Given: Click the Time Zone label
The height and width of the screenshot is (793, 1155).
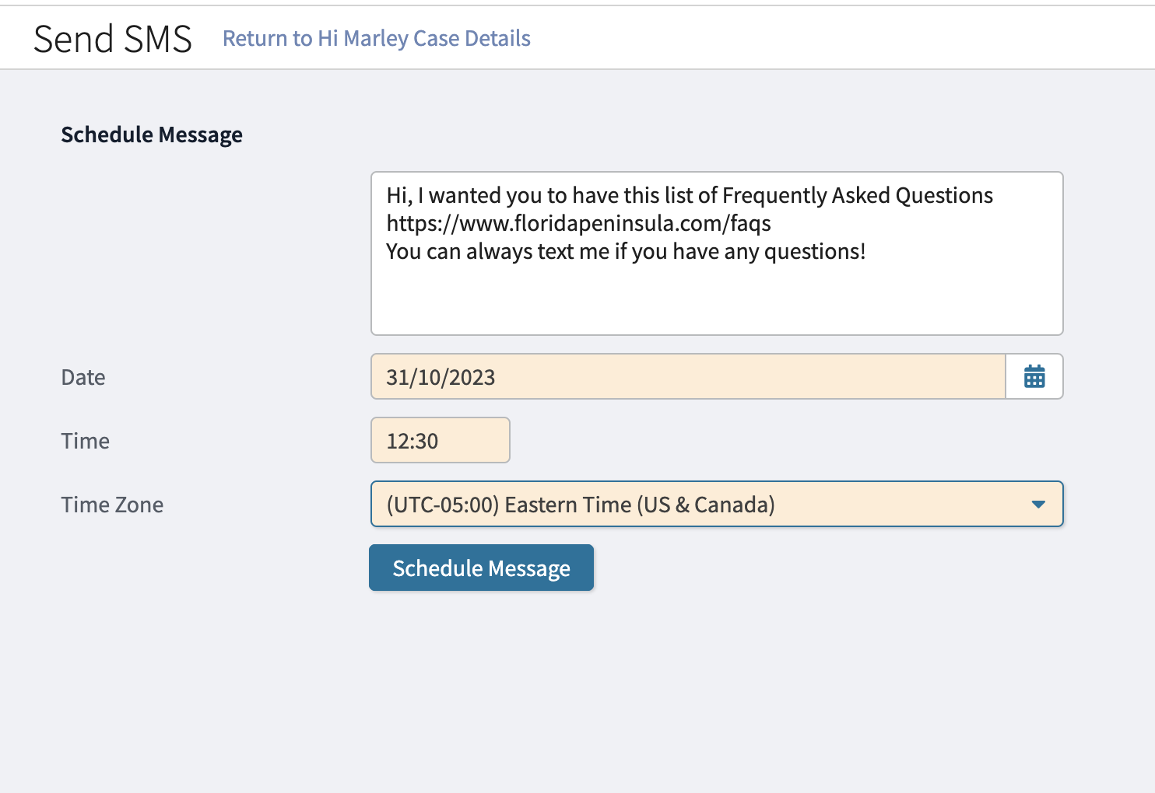Looking at the screenshot, I should pos(112,504).
